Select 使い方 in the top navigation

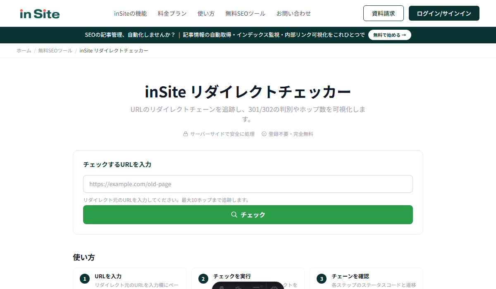[x=206, y=13]
